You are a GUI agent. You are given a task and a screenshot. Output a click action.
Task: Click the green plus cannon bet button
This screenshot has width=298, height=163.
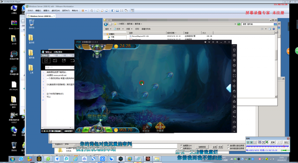[x=86, y=130]
